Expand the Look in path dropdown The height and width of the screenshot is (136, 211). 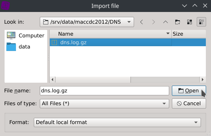coord(129,22)
